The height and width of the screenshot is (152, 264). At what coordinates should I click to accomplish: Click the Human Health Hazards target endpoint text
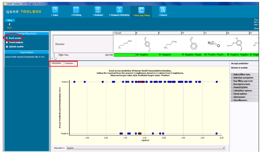pyautogui.click(x=25, y=57)
